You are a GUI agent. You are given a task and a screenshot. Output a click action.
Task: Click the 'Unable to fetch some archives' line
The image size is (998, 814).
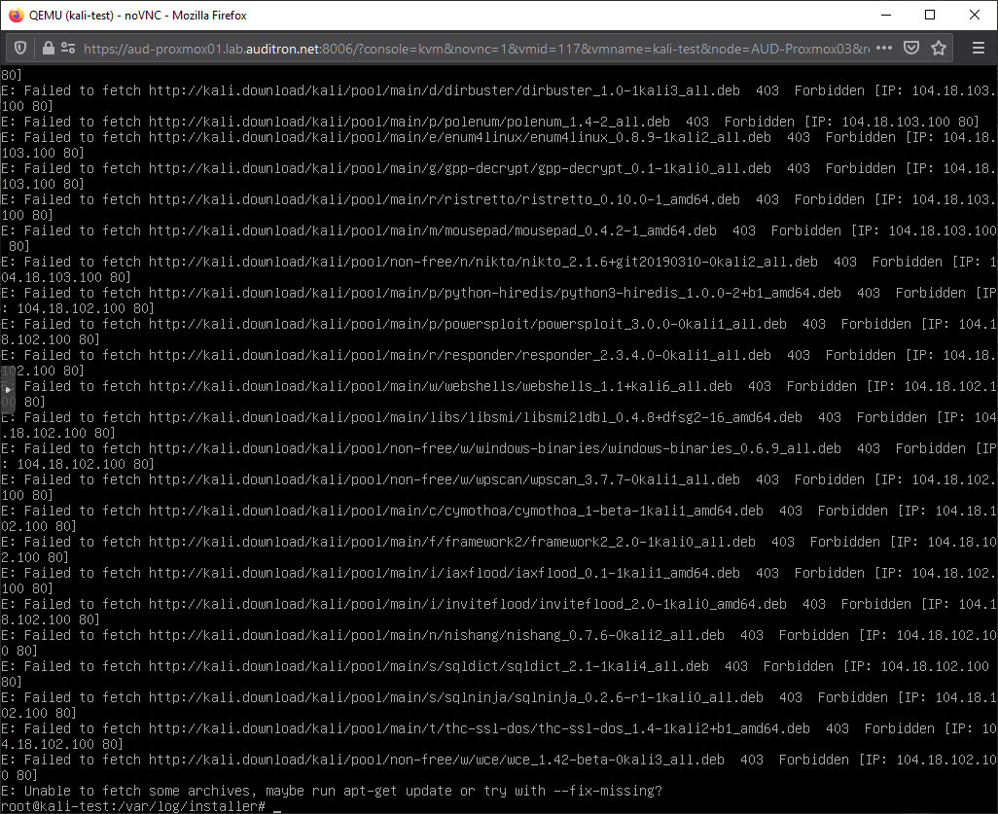[x=331, y=791]
